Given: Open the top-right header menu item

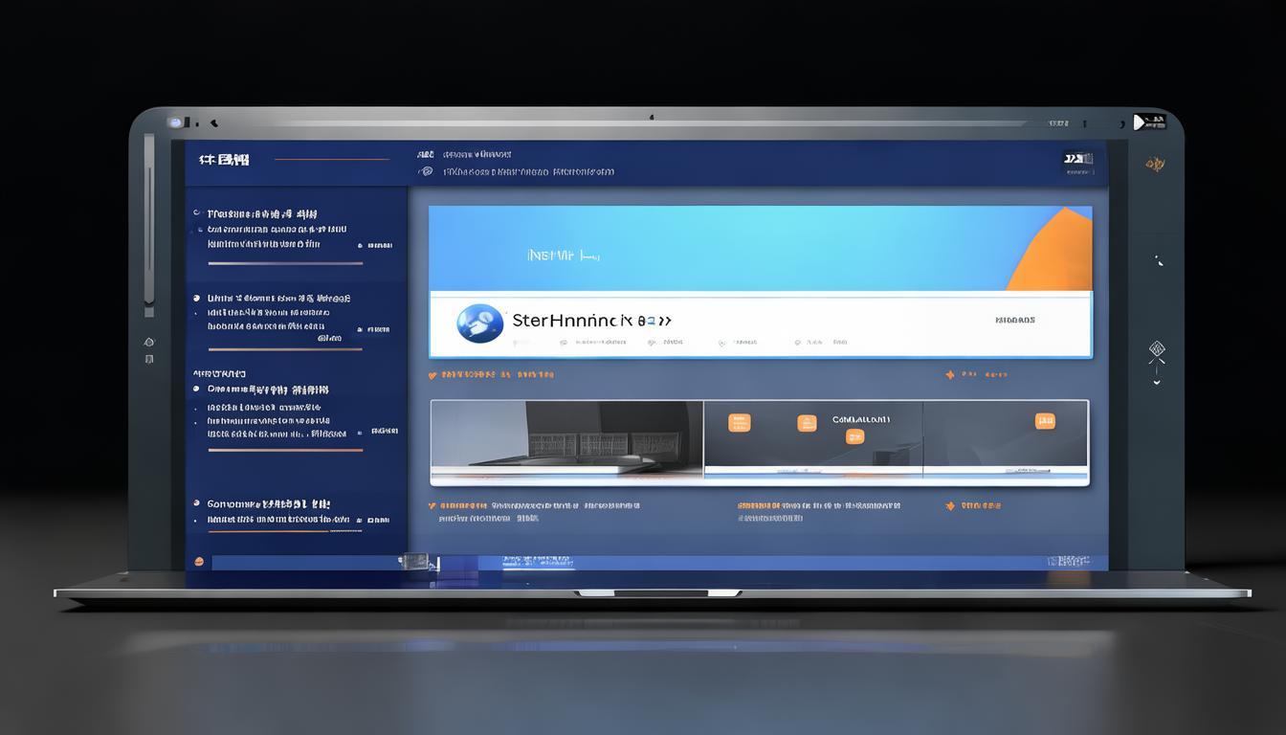Looking at the screenshot, I should tap(1078, 159).
